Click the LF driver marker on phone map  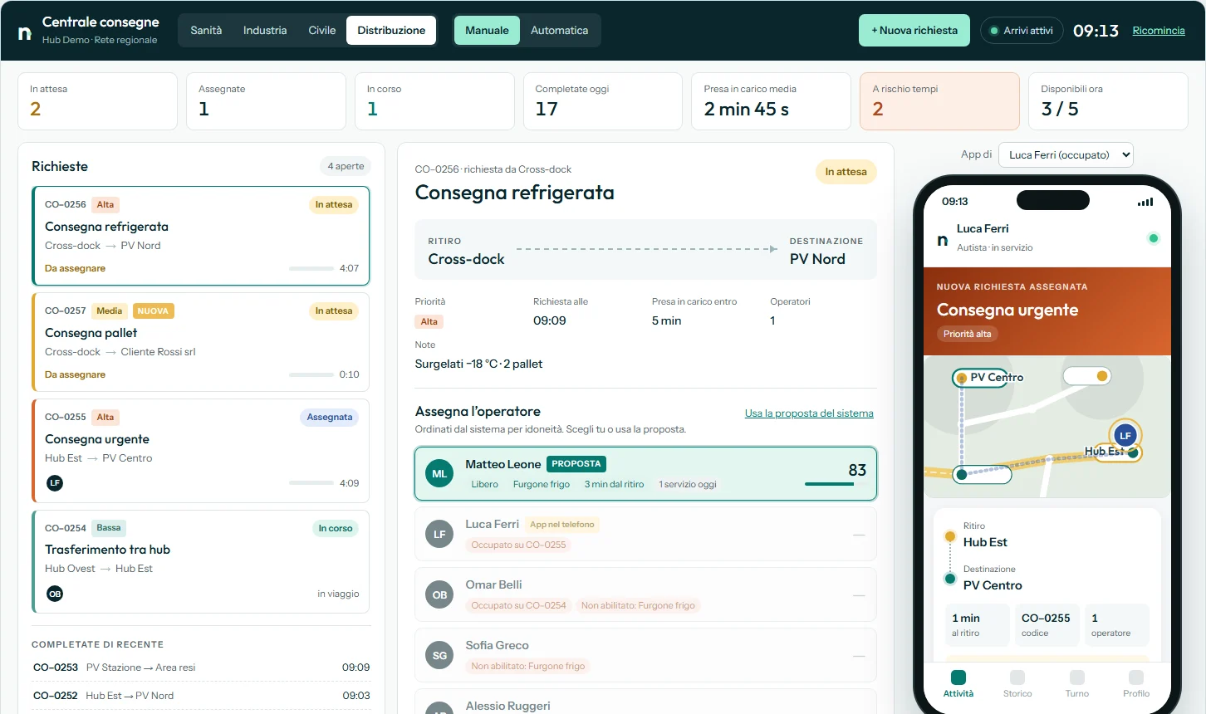[1125, 435]
